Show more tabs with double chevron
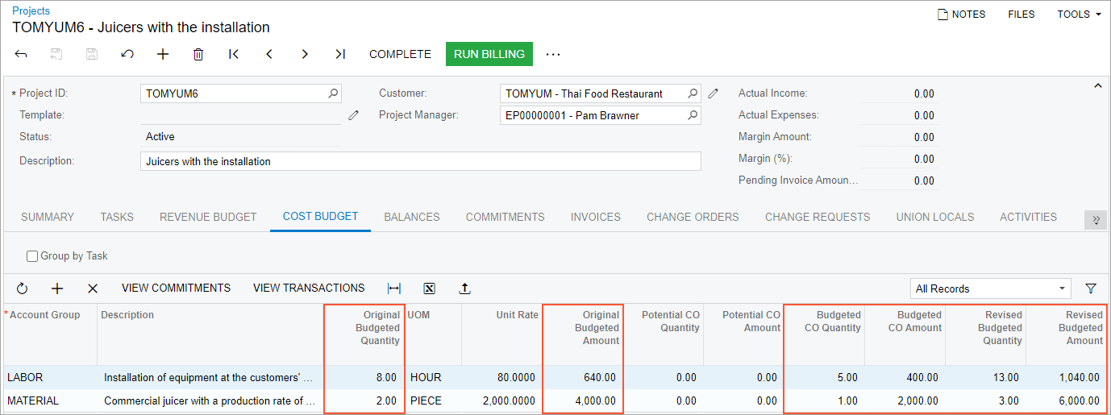Viewport: 1111px width, 415px height. [x=1096, y=219]
